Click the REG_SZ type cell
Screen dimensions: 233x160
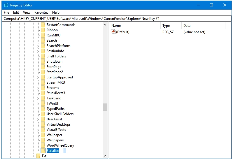click(168, 32)
